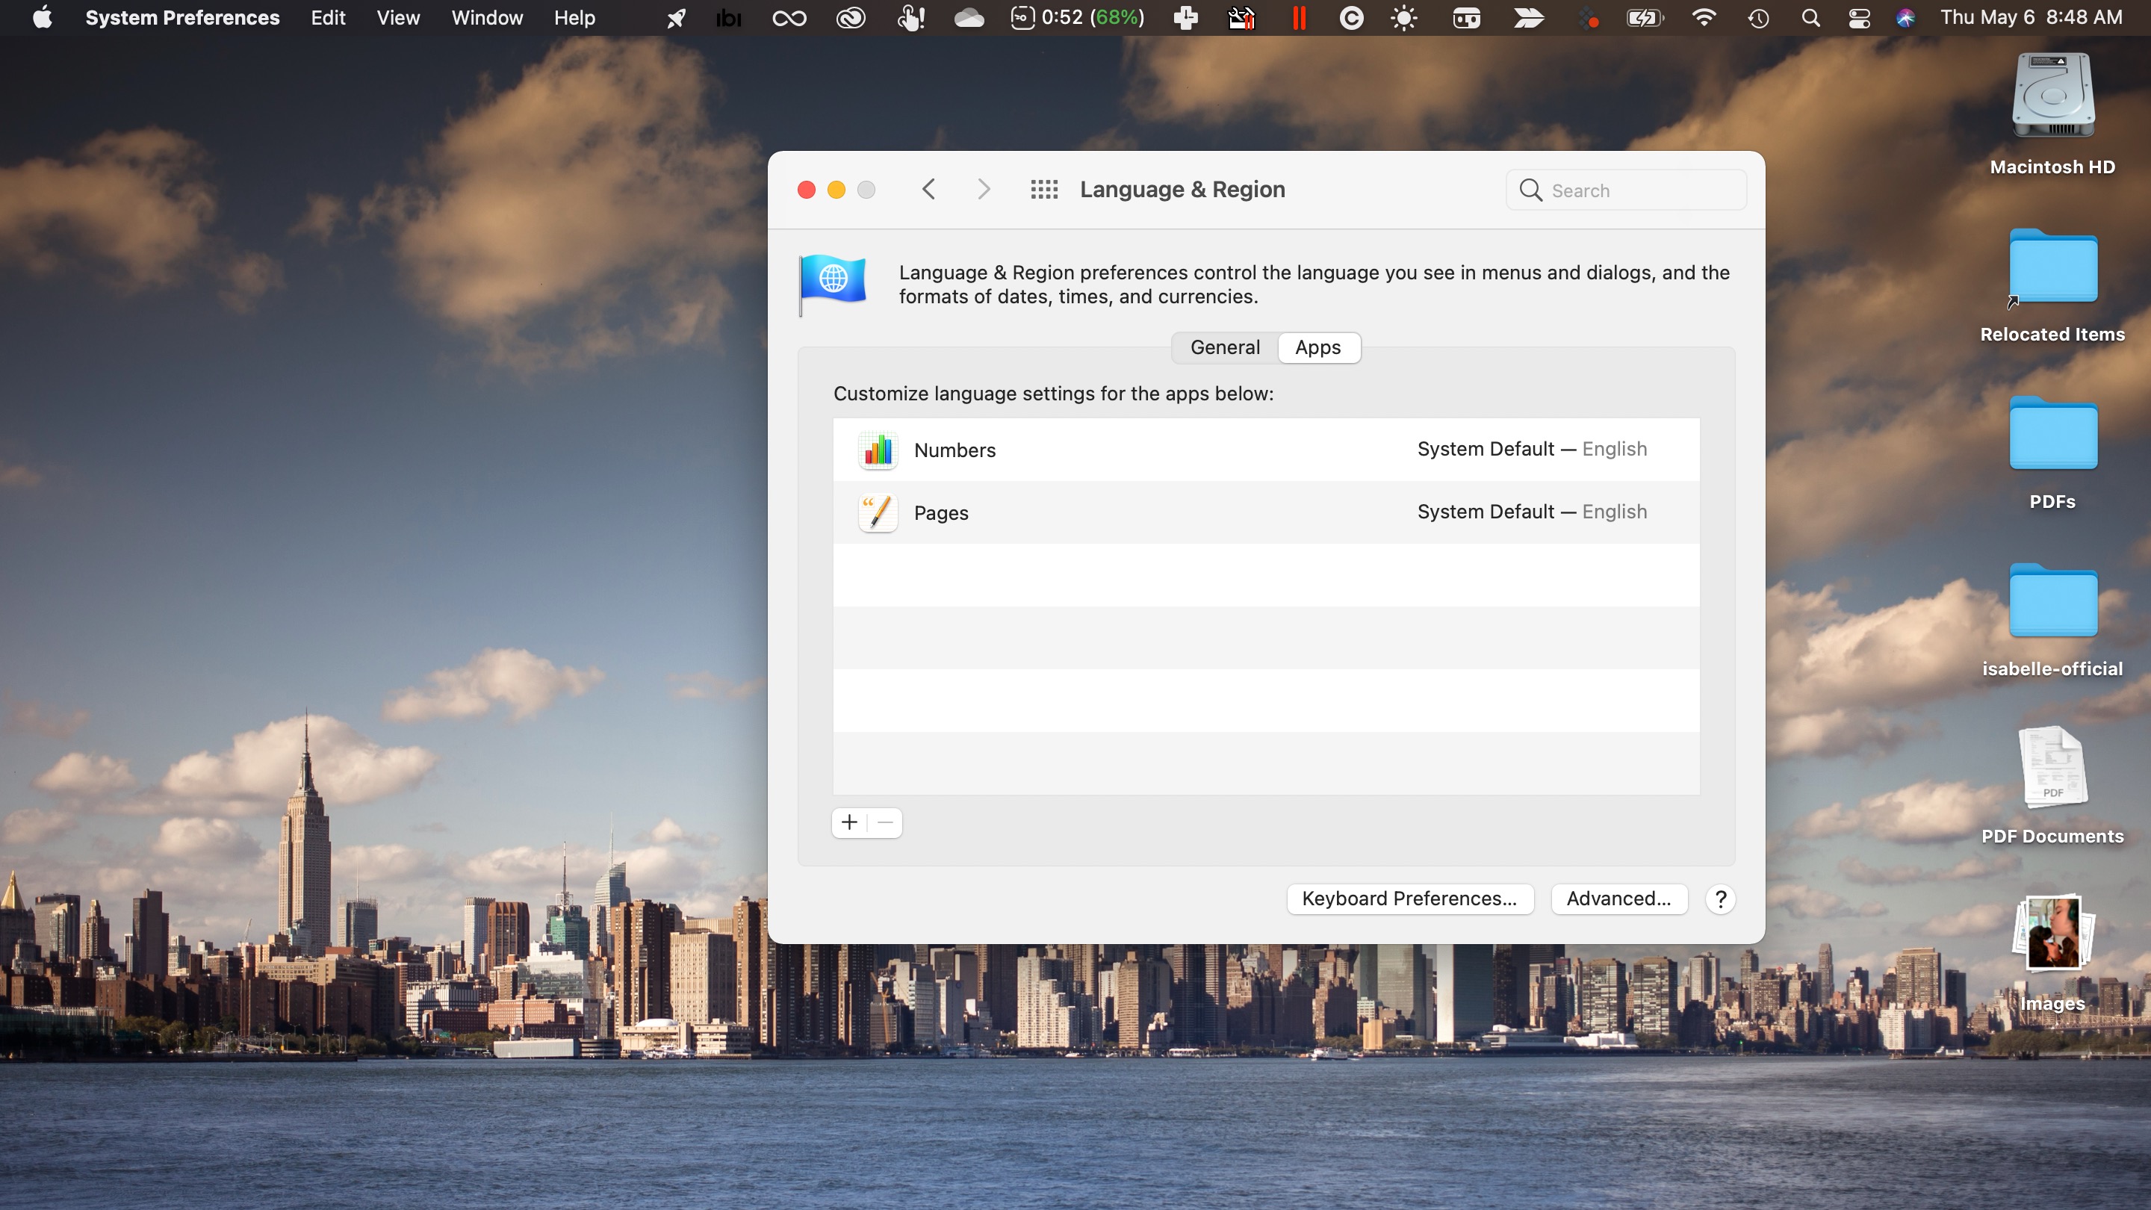Click the battery timer 0:52 (68%) item
2151x1210 pixels.
(1077, 17)
